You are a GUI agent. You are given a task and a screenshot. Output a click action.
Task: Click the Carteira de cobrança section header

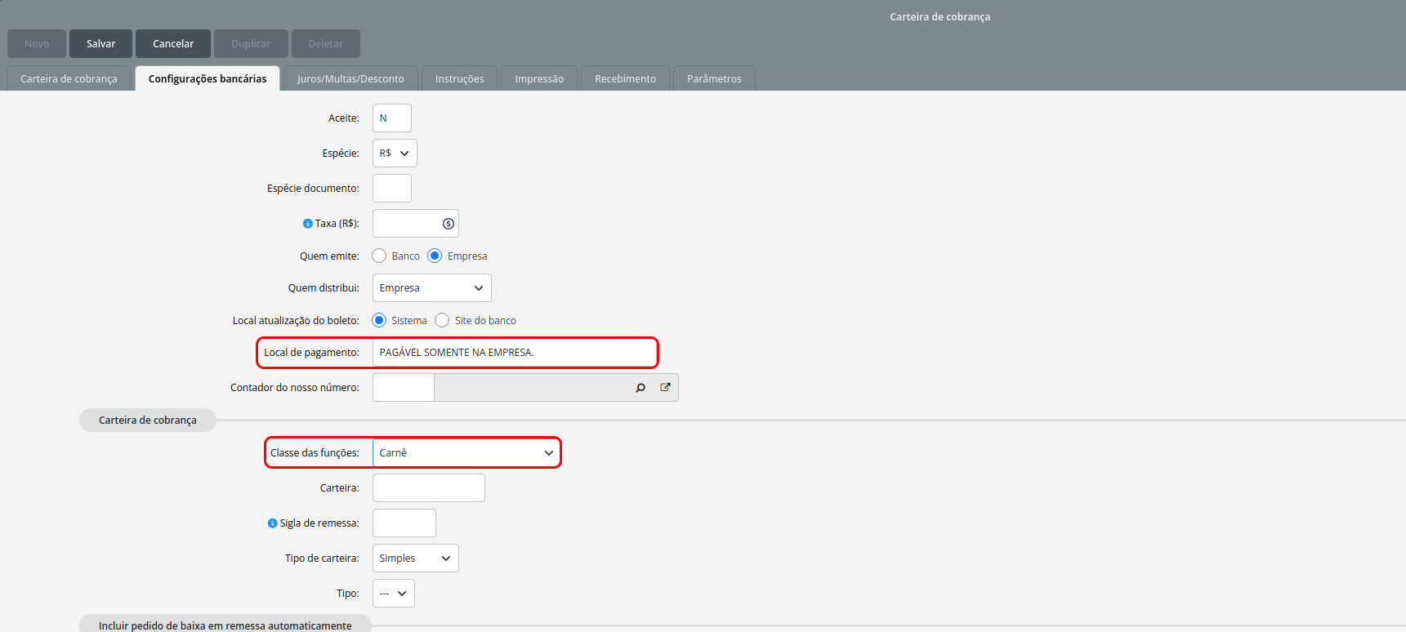pyautogui.click(x=148, y=421)
